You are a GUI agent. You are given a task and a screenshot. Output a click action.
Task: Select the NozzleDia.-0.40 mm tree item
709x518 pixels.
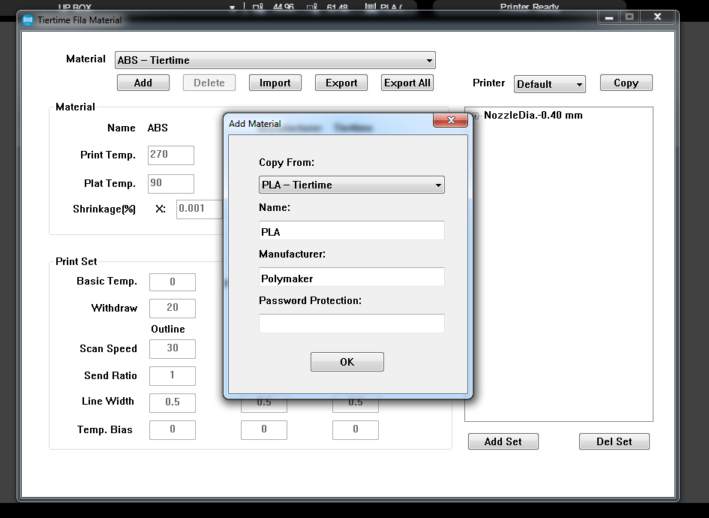pyautogui.click(x=533, y=116)
